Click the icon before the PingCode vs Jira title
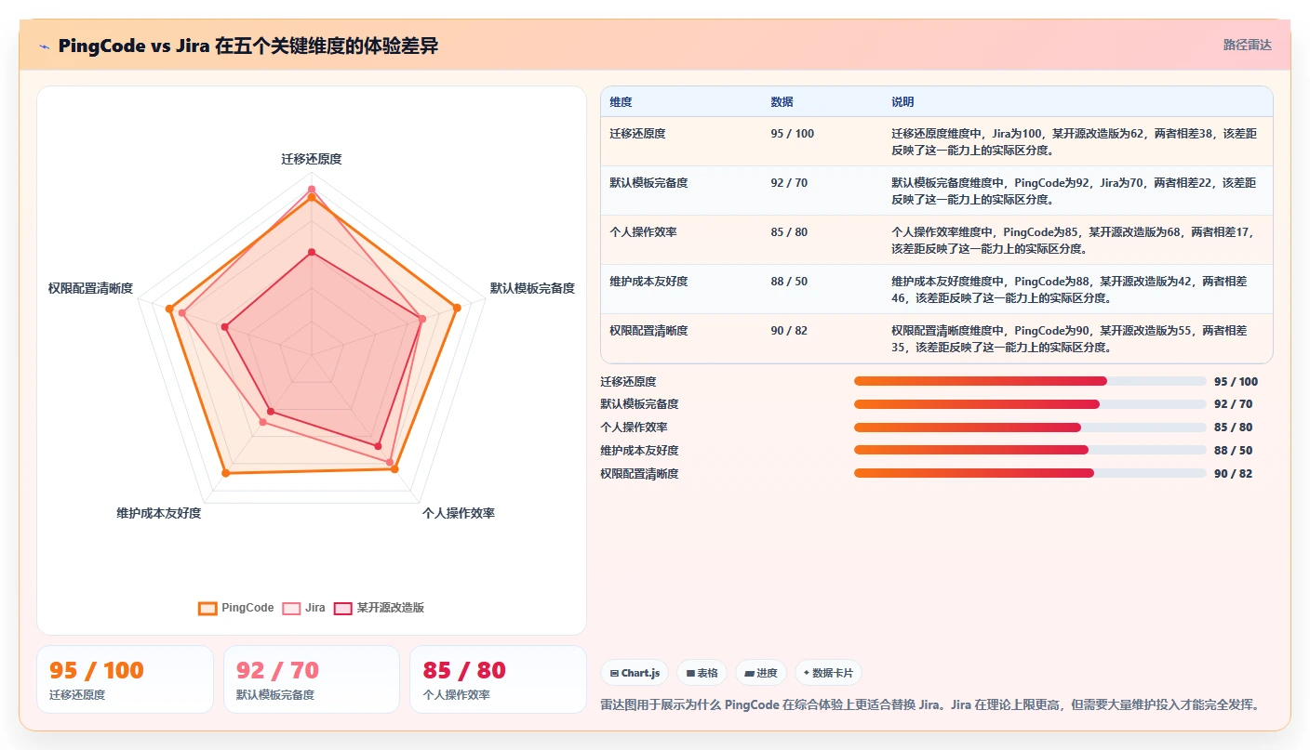 45,46
